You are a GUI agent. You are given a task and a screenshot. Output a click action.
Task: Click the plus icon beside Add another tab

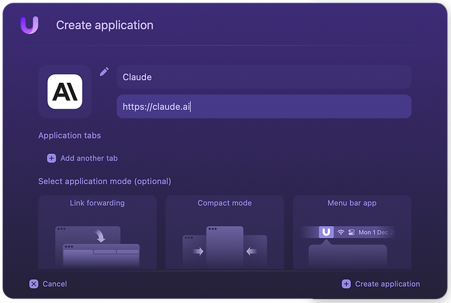[x=51, y=158]
